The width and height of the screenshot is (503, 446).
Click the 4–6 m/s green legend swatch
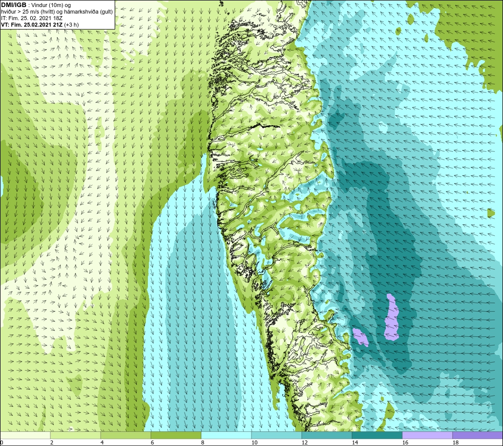[x=126, y=435]
